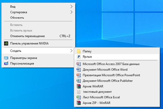The height and width of the screenshot is (109, 163).
Task: Open Персонализация from the menu
Action: point(38,64)
